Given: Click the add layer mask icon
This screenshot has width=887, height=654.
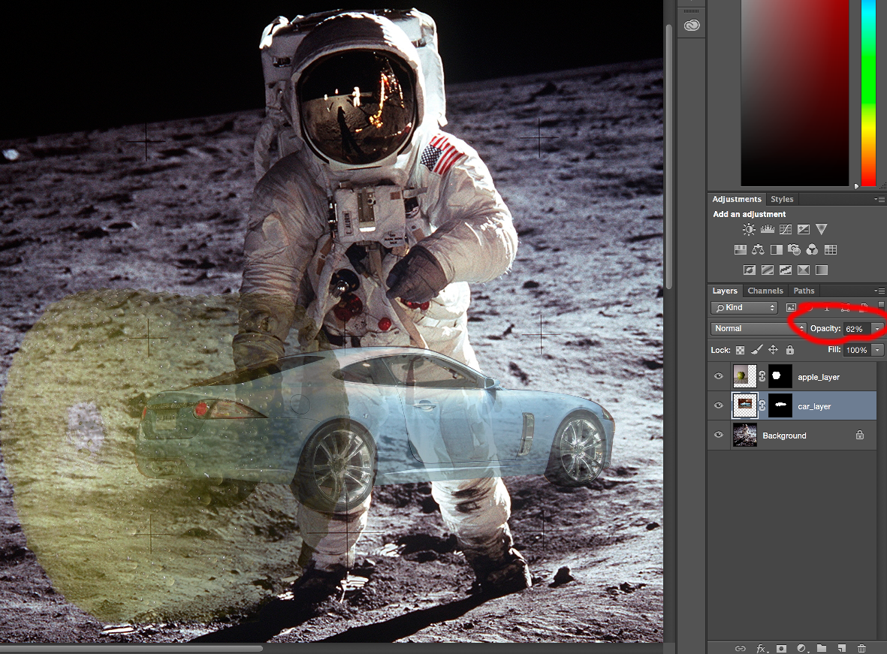Looking at the screenshot, I should click(781, 648).
